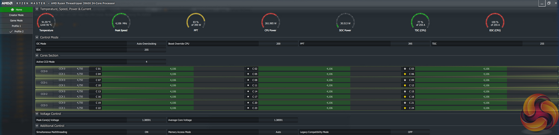Select the CCD 1 label
Viewport: 559px width, 135px height.
[x=44, y=83]
